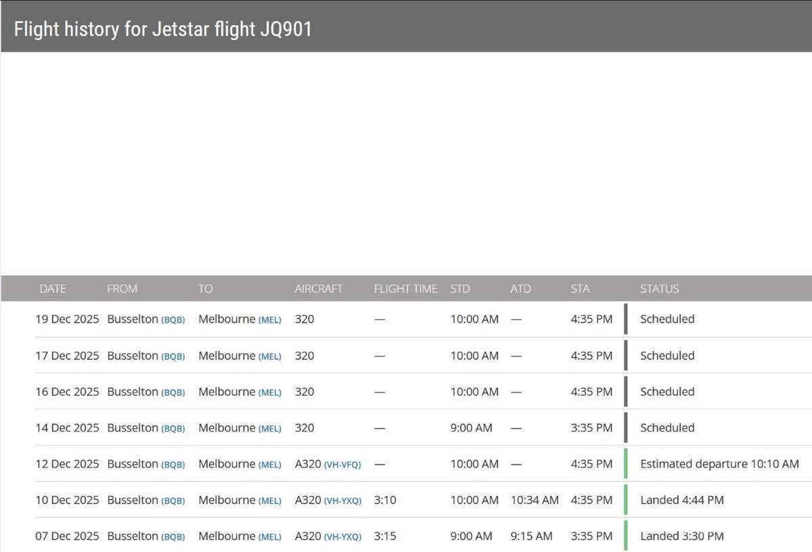Click the 10:34 AM actual departure time

535,500
